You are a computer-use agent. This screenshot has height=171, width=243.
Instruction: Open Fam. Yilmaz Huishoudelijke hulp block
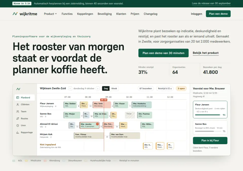pyautogui.click(x=89, y=136)
